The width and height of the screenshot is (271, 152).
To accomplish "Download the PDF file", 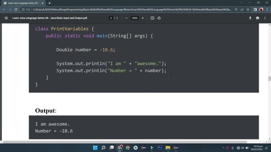I will (250, 18).
